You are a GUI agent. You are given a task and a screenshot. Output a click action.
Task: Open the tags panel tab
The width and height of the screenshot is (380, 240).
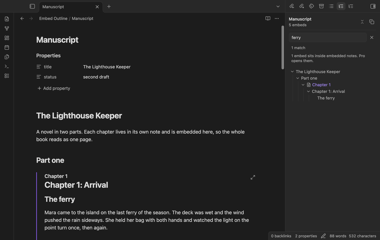click(x=311, y=6)
